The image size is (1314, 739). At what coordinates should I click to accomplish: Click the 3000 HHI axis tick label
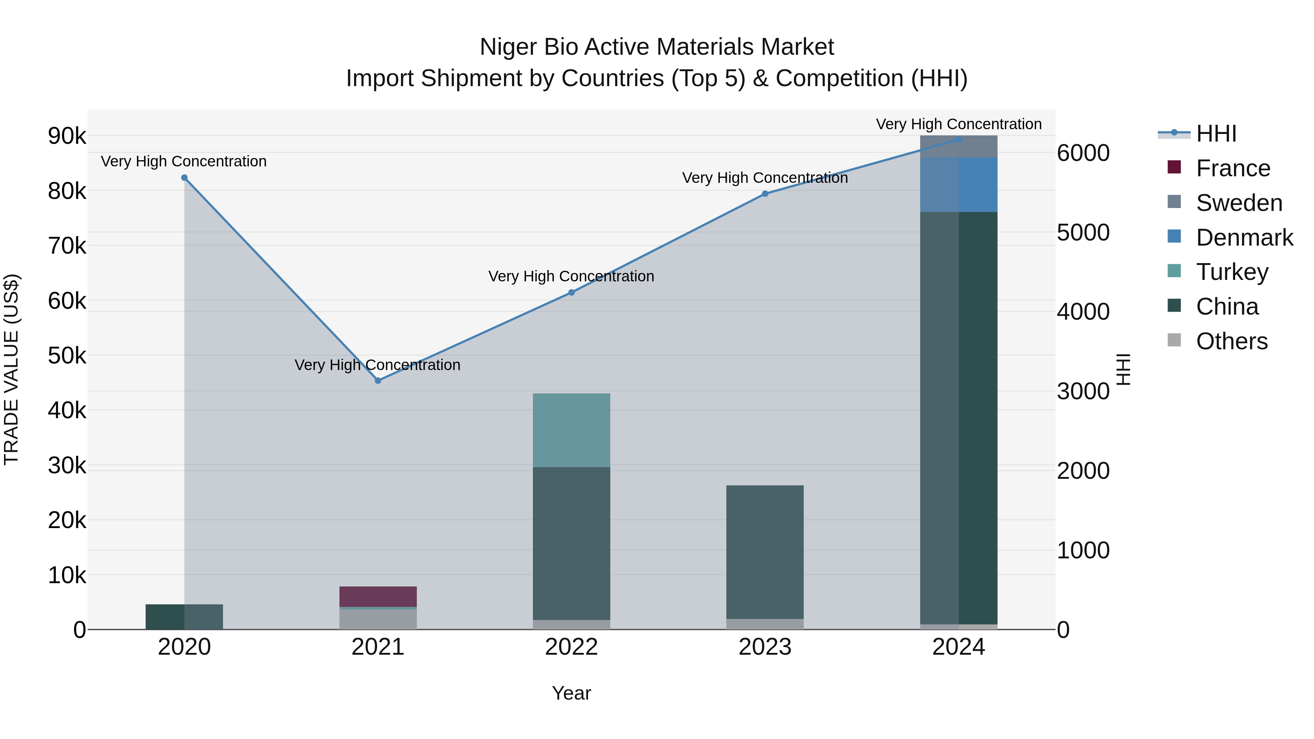1083,391
